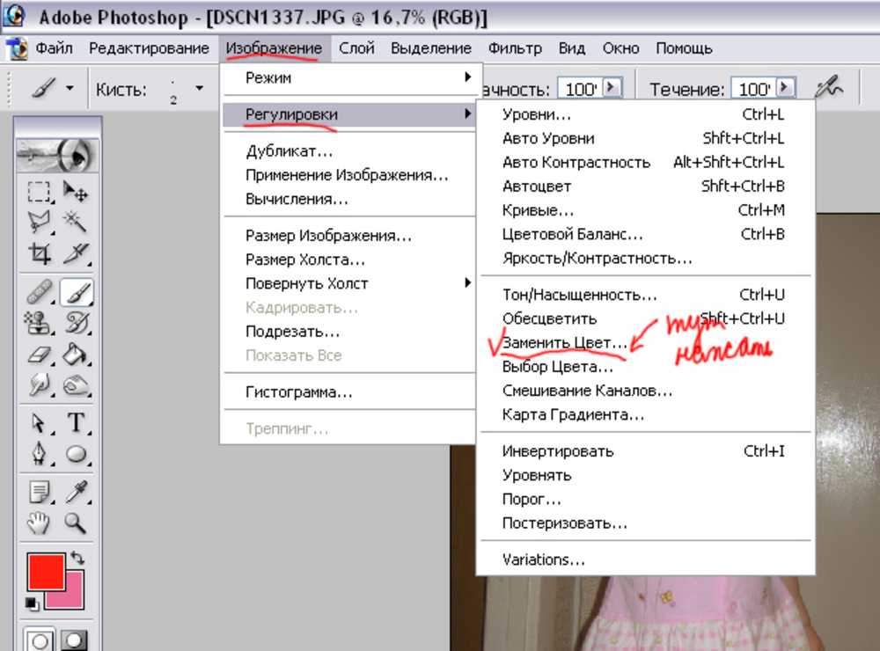Open the Изображение menu
This screenshot has width=880, height=651.
[x=274, y=48]
